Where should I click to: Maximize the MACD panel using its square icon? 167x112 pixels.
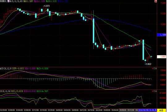[x=154, y=68]
